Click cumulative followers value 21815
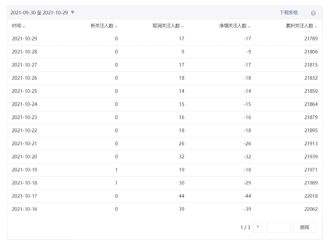 click(x=311, y=65)
